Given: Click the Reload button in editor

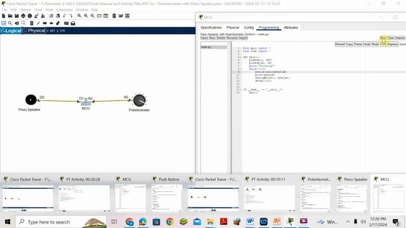Looking at the screenshot, I should point(340,44).
